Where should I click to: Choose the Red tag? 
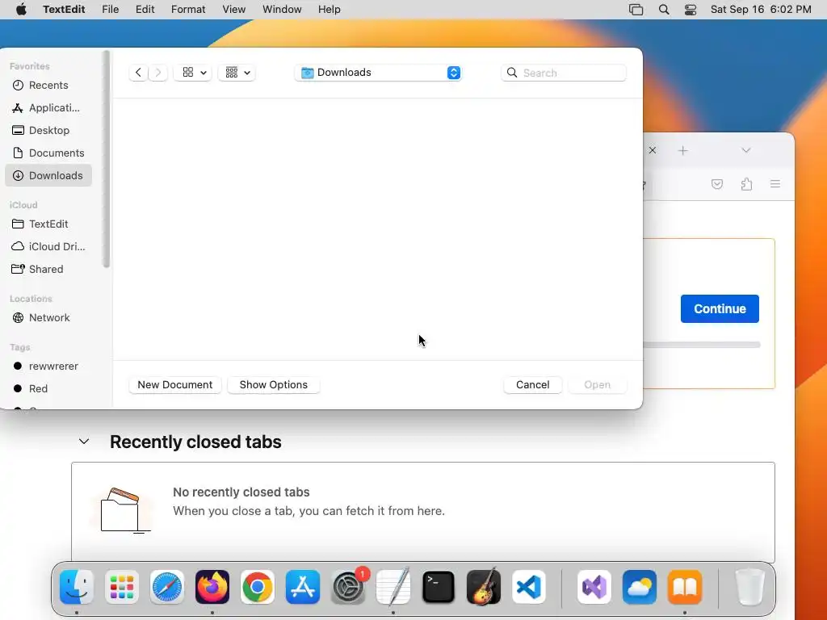[x=48, y=388]
